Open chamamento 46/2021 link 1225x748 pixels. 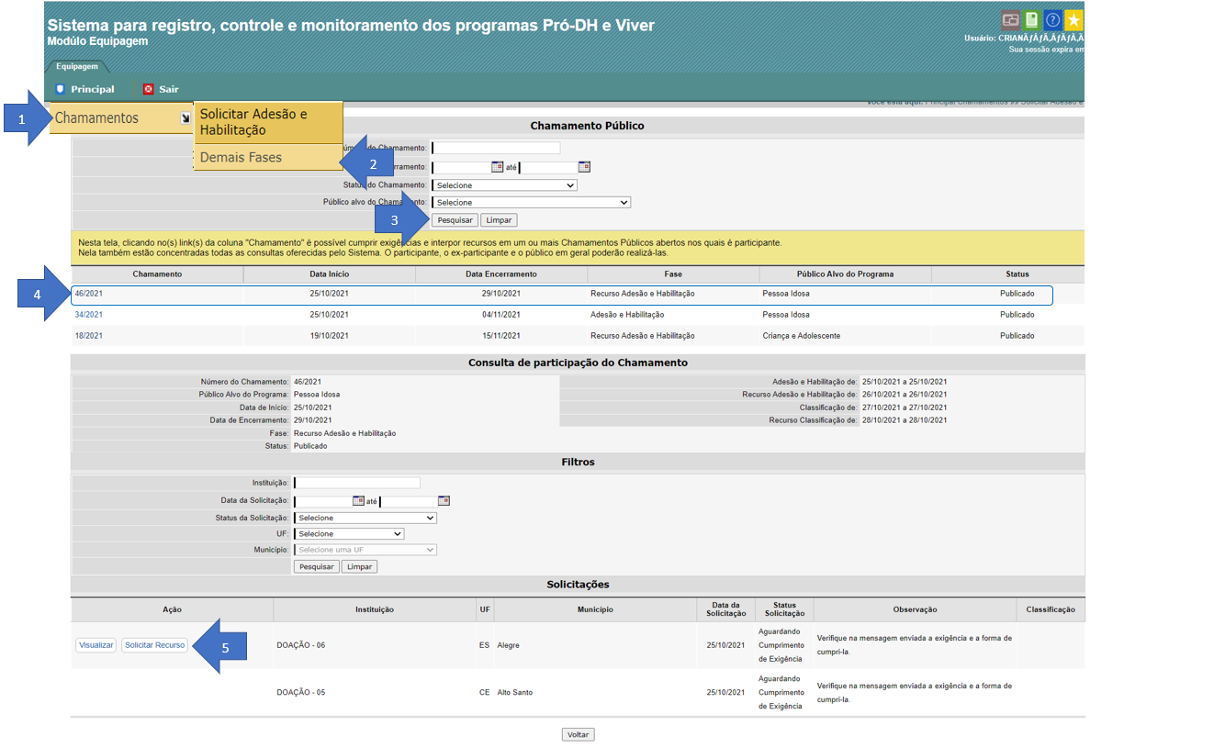tap(88, 294)
